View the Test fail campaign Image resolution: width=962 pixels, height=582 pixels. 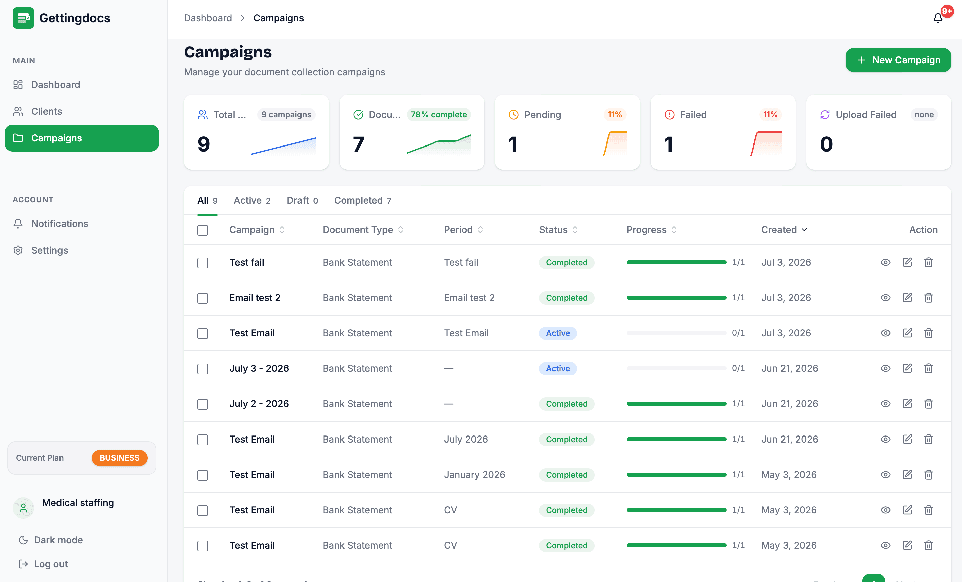click(885, 262)
